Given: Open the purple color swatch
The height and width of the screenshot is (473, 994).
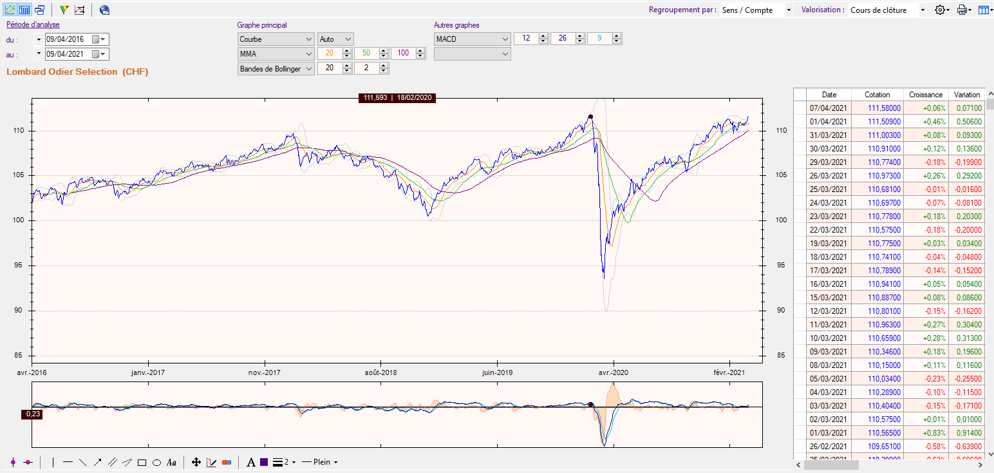Looking at the screenshot, I should [264, 462].
